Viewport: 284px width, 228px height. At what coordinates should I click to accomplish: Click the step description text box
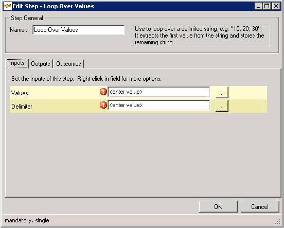pyautogui.click(x=201, y=36)
